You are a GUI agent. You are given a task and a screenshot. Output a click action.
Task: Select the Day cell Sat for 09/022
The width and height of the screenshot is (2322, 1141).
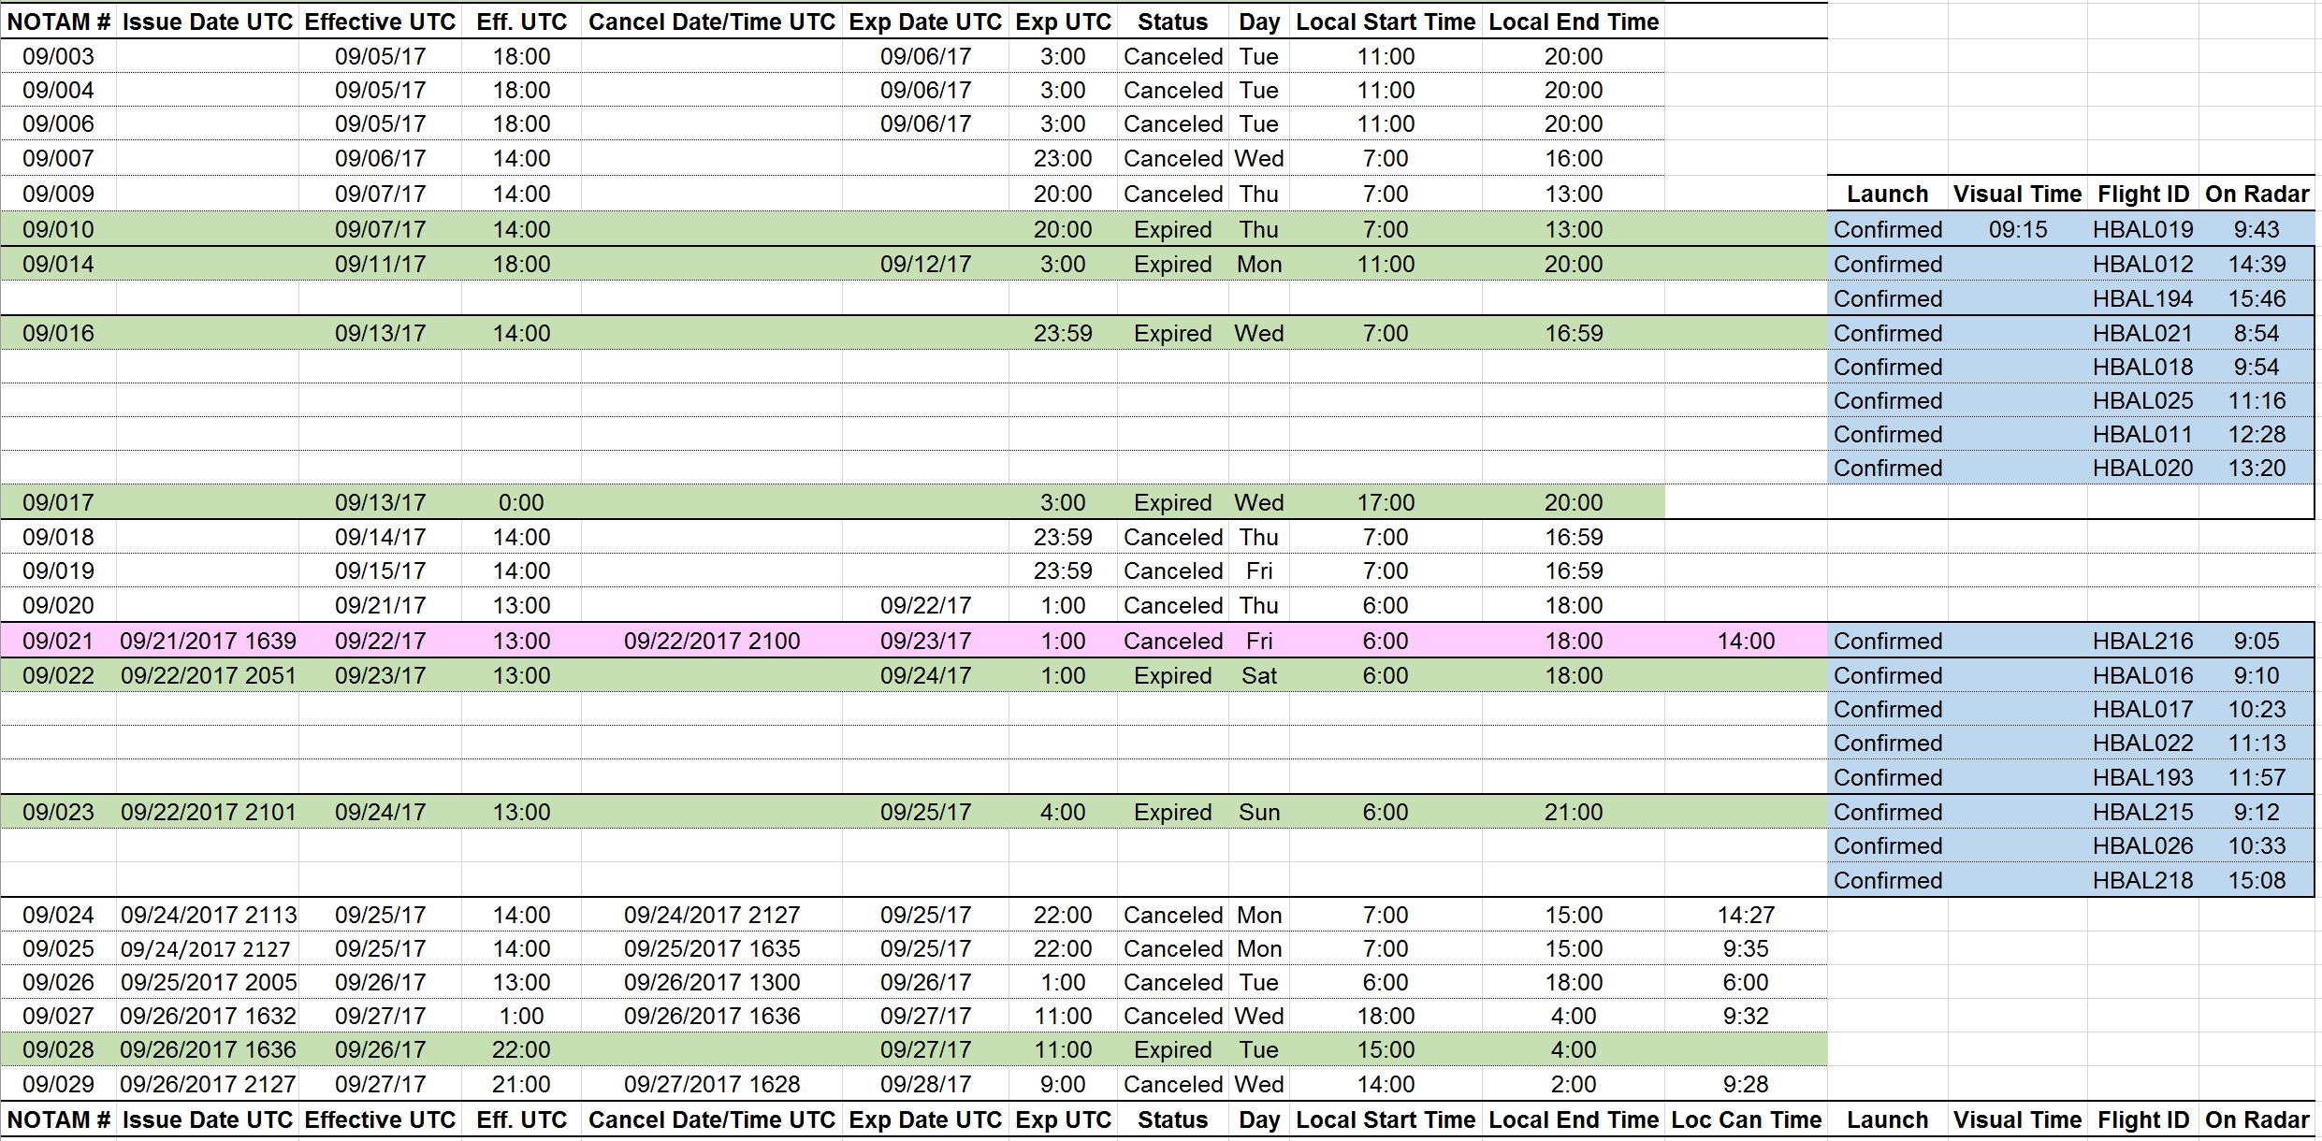coord(1258,675)
